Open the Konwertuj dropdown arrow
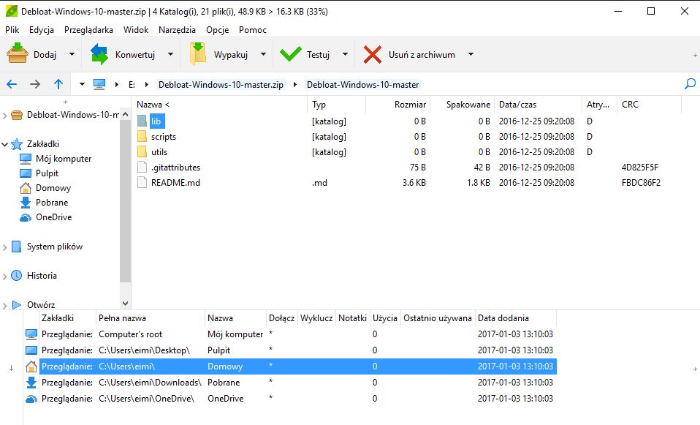Screen dimensions: 700x425 (x=170, y=55)
